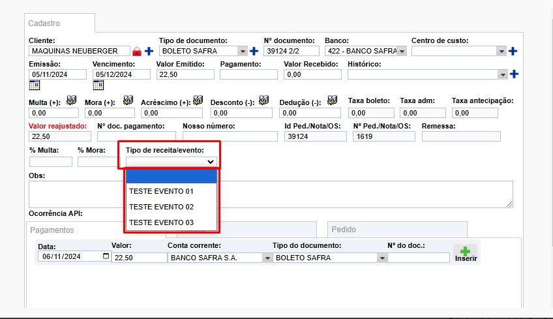Open calendar picker under Vencimento
Viewport: 553px width, 319px height.
click(x=98, y=85)
